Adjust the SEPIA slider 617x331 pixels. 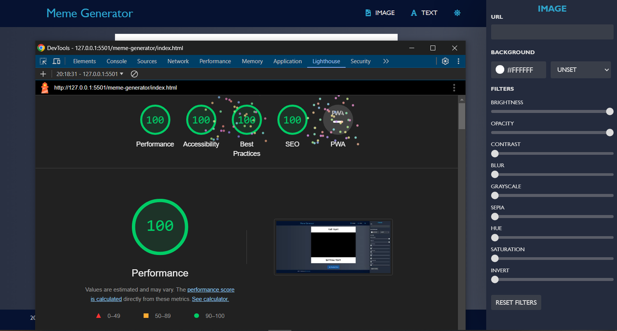552,217
